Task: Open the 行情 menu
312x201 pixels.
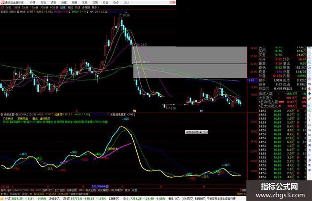Action: [33, 2]
